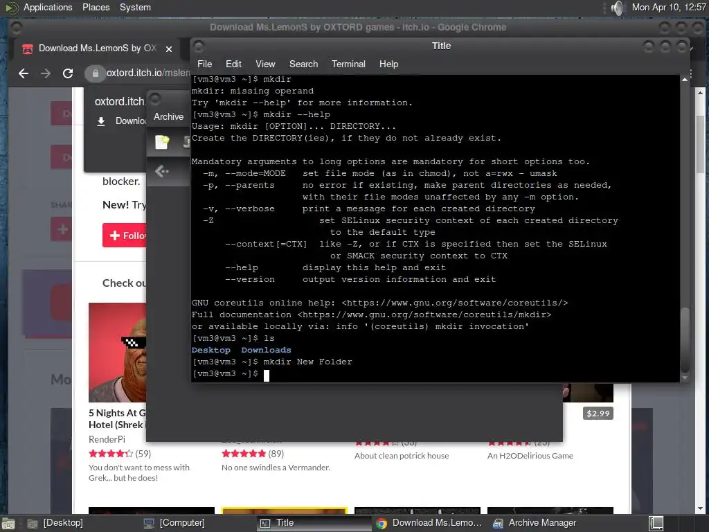This screenshot has width=709, height=532.
Task: Close the Download Ms.LemonS Chrome tab
Action: click(169, 49)
